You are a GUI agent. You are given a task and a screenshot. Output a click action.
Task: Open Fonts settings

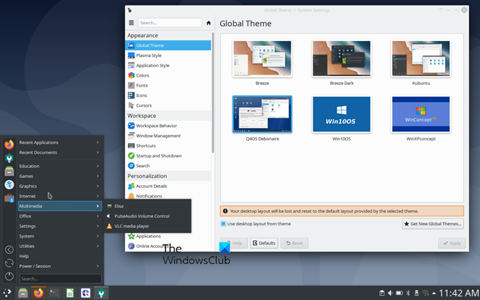click(x=168, y=86)
